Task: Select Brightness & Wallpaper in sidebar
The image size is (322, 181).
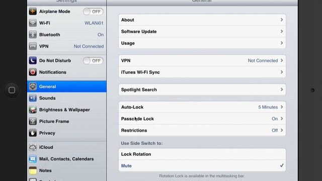Action: [67, 110]
